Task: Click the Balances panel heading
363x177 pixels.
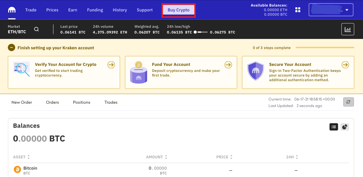Action: pyautogui.click(x=26, y=126)
